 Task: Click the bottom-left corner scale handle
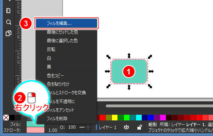pos(108,86)
